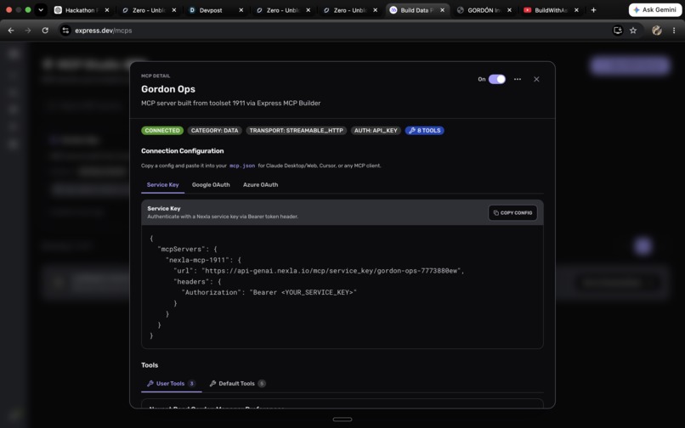This screenshot has width=685, height=428.
Task: Click the Authorization Bearer line in config
Action: click(269, 292)
